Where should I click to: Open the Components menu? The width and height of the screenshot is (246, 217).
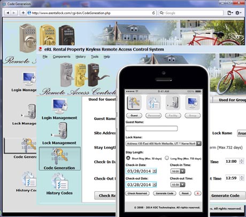[61, 57]
